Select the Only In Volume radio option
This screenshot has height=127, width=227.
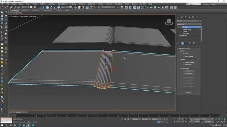(184, 62)
